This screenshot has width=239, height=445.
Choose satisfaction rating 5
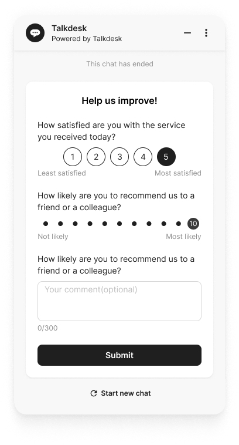(x=166, y=157)
